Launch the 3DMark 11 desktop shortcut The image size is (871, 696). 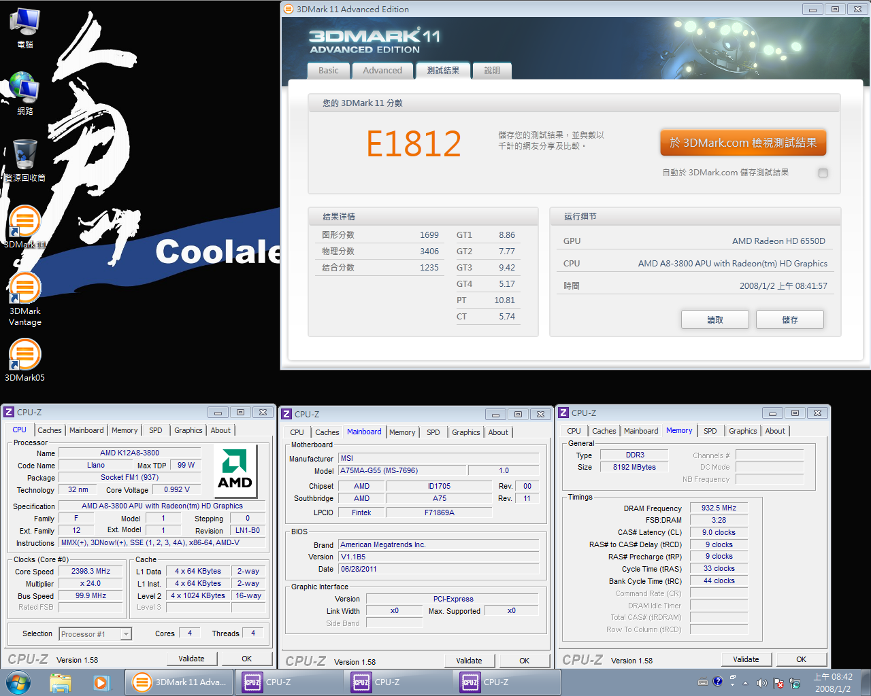(x=25, y=227)
